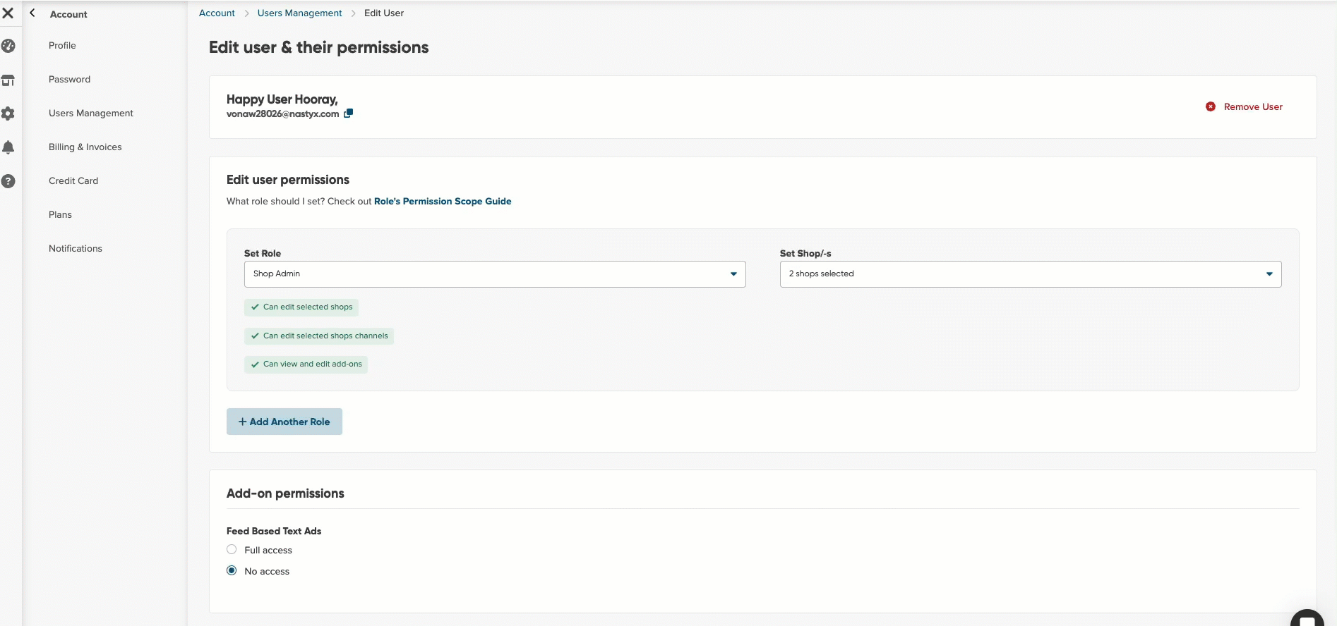Viewport: 1337px width, 626px height.
Task: Open the Set Shop/-s dropdown
Action: pos(1031,274)
